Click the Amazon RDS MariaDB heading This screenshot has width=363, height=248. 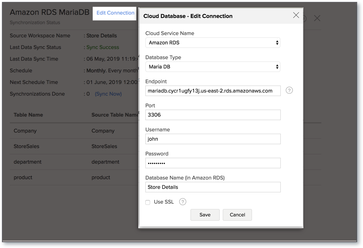coord(49,12)
